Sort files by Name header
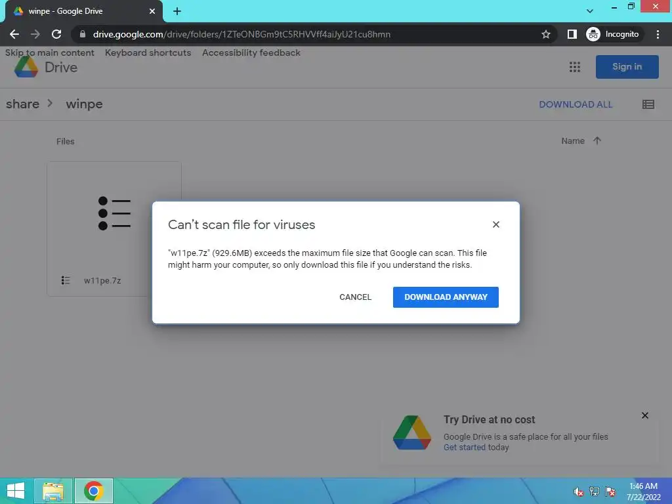Viewport: 672px width, 504px height. [x=572, y=141]
